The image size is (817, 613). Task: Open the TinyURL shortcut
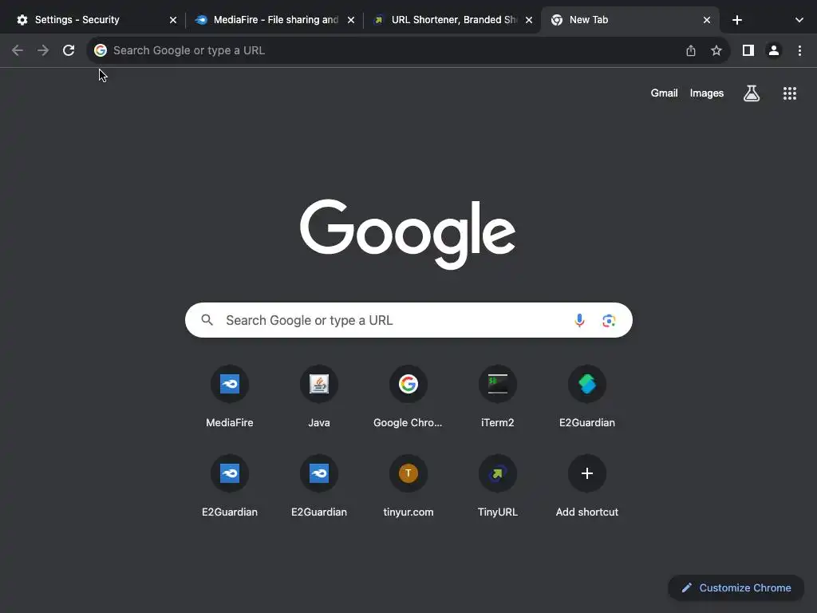click(498, 486)
